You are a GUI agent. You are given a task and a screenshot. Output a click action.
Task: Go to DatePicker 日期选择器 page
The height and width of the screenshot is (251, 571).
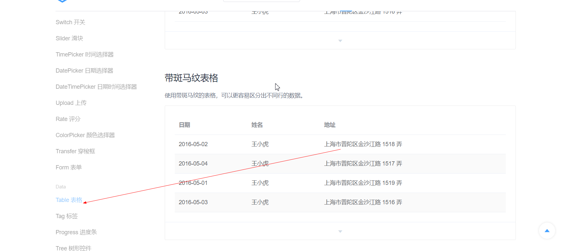pos(84,71)
